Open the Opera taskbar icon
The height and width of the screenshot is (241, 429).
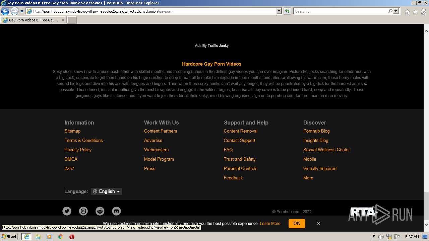point(72,237)
